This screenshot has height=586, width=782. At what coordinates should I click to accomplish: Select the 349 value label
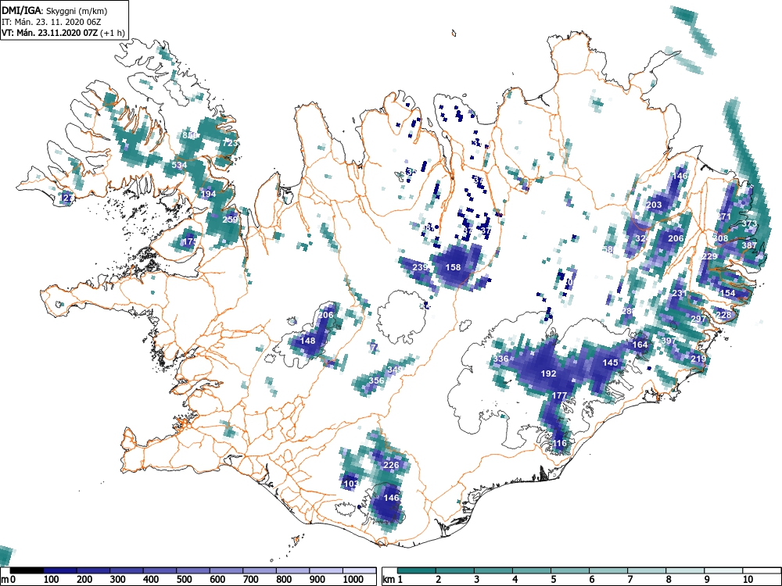click(394, 370)
